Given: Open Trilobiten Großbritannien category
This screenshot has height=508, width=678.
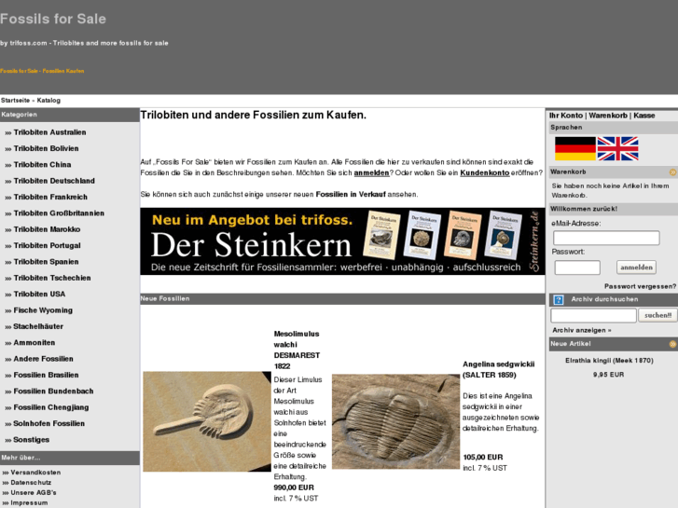Looking at the screenshot, I should (59, 213).
